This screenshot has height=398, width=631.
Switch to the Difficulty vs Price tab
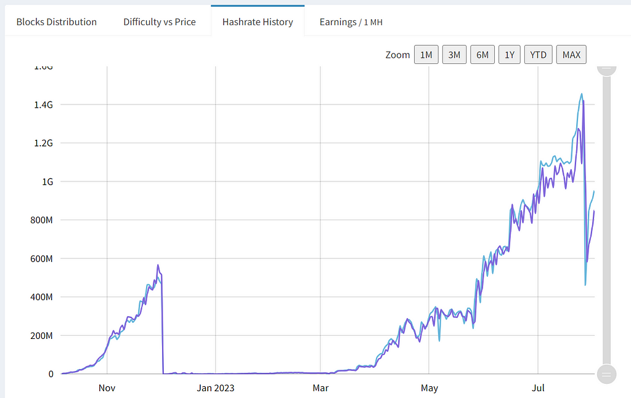159,22
